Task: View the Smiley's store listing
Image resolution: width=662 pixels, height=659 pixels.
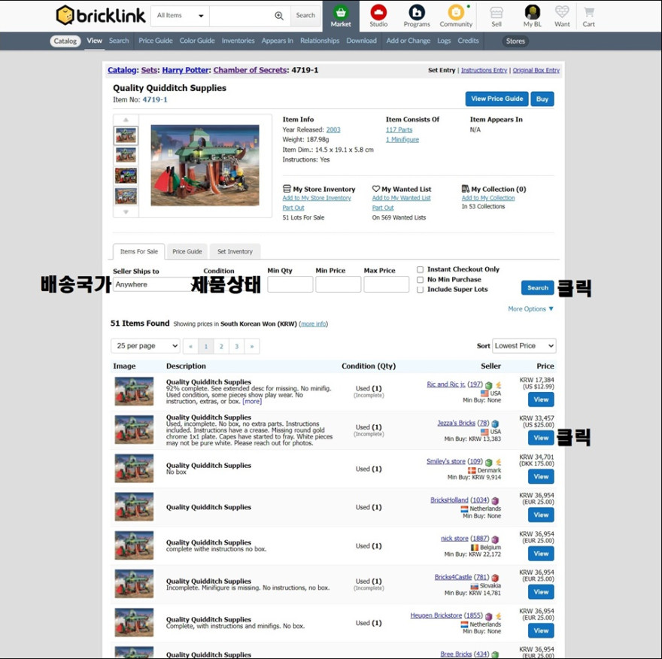Action: coord(541,476)
